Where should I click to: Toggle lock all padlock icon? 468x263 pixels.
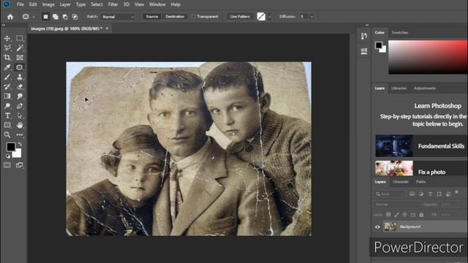pos(421,214)
